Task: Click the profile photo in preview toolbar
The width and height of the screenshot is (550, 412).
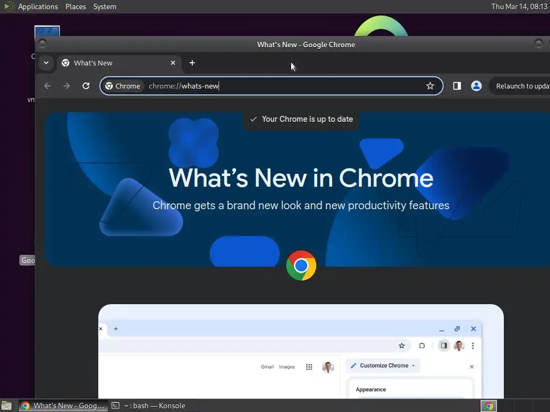Action: point(459,346)
